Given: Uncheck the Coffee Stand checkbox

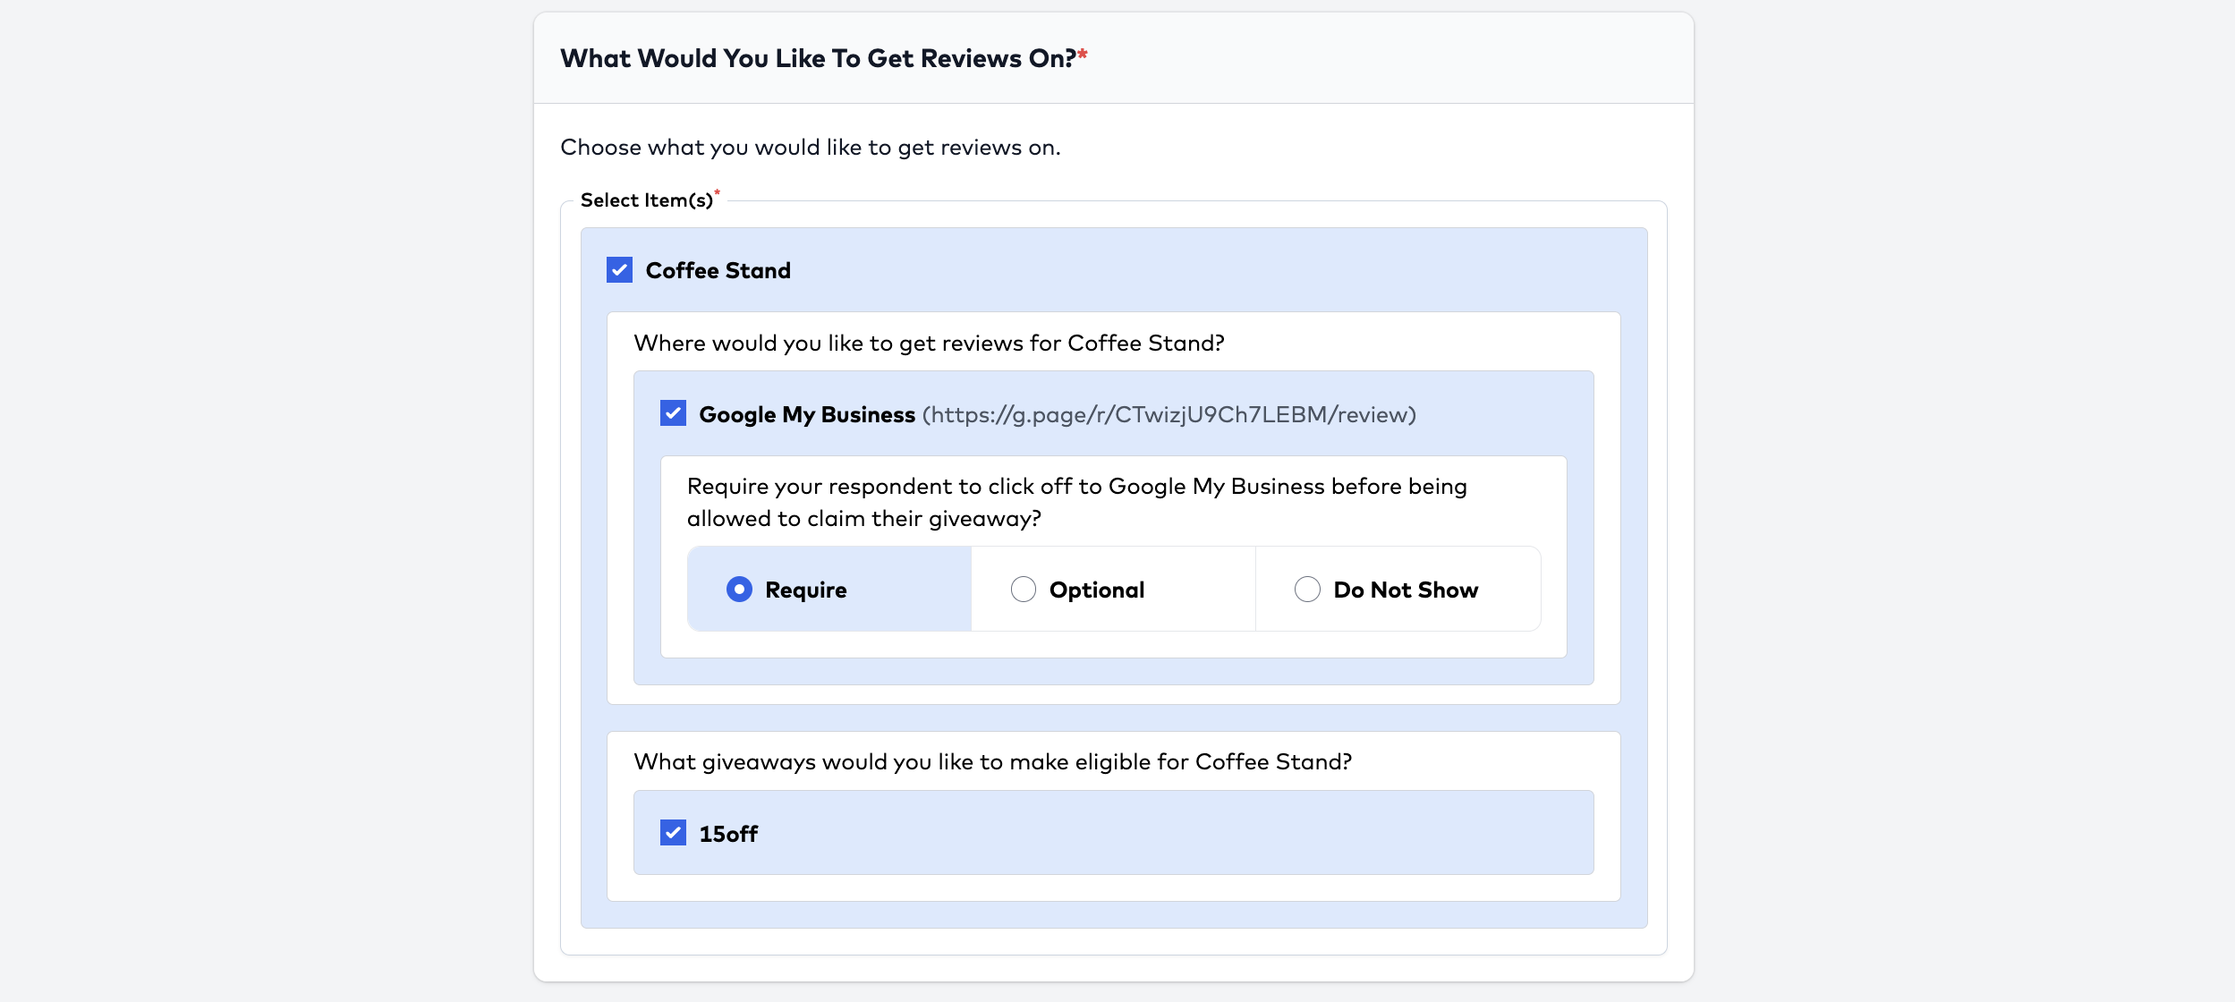Looking at the screenshot, I should pos(619,270).
